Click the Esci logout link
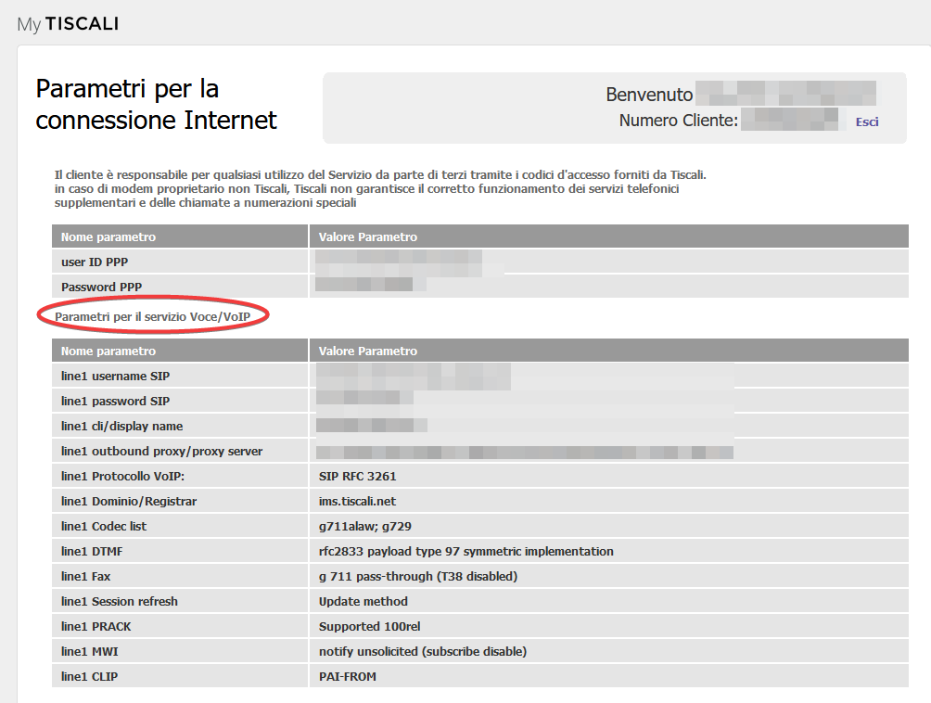Image resolution: width=931 pixels, height=703 pixels. click(866, 121)
